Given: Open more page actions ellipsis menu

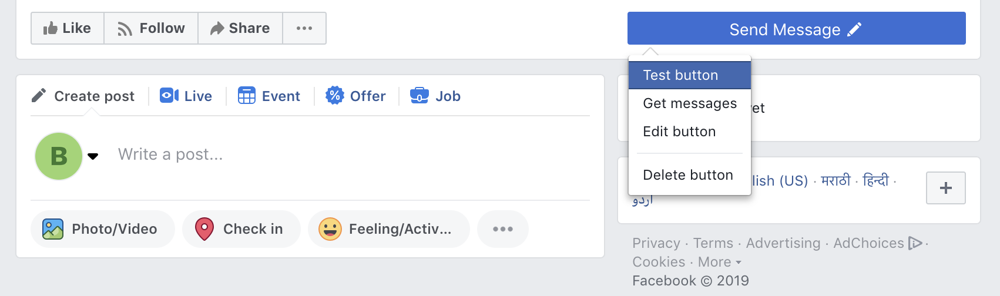Looking at the screenshot, I should point(304,28).
